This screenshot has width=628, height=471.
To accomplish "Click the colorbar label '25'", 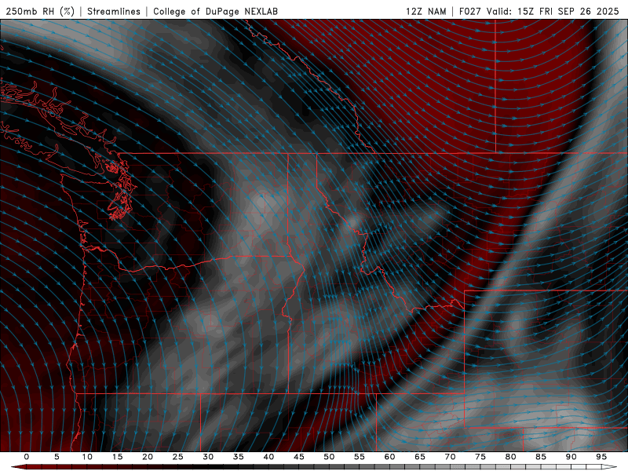I will pos(177,457).
